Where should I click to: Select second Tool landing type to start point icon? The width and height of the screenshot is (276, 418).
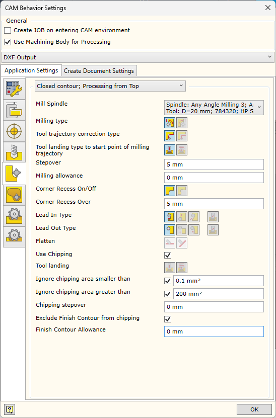click(182, 150)
